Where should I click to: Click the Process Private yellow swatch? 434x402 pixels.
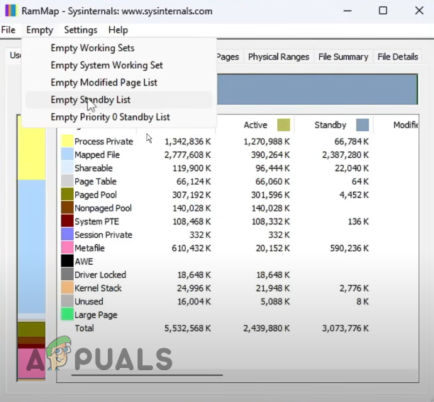pos(67,141)
